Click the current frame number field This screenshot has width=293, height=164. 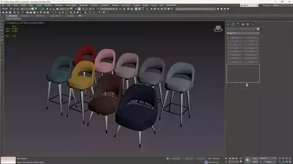(233, 162)
